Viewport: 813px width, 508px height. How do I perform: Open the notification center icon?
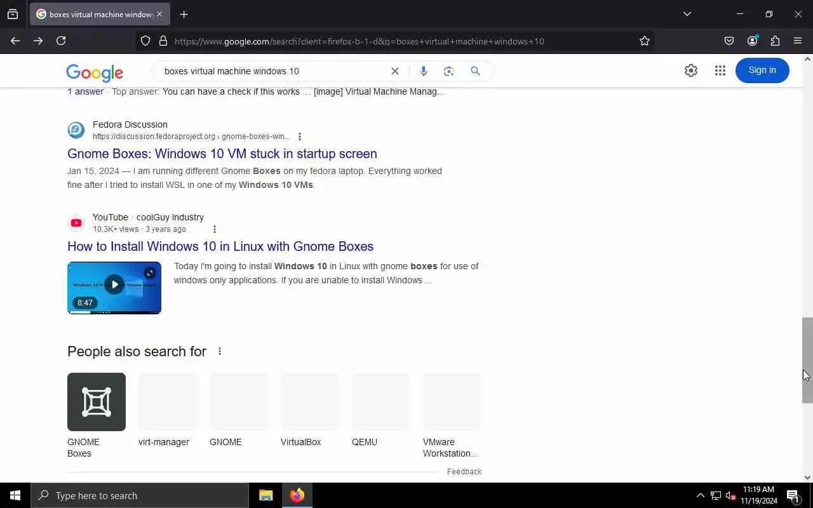(793, 495)
